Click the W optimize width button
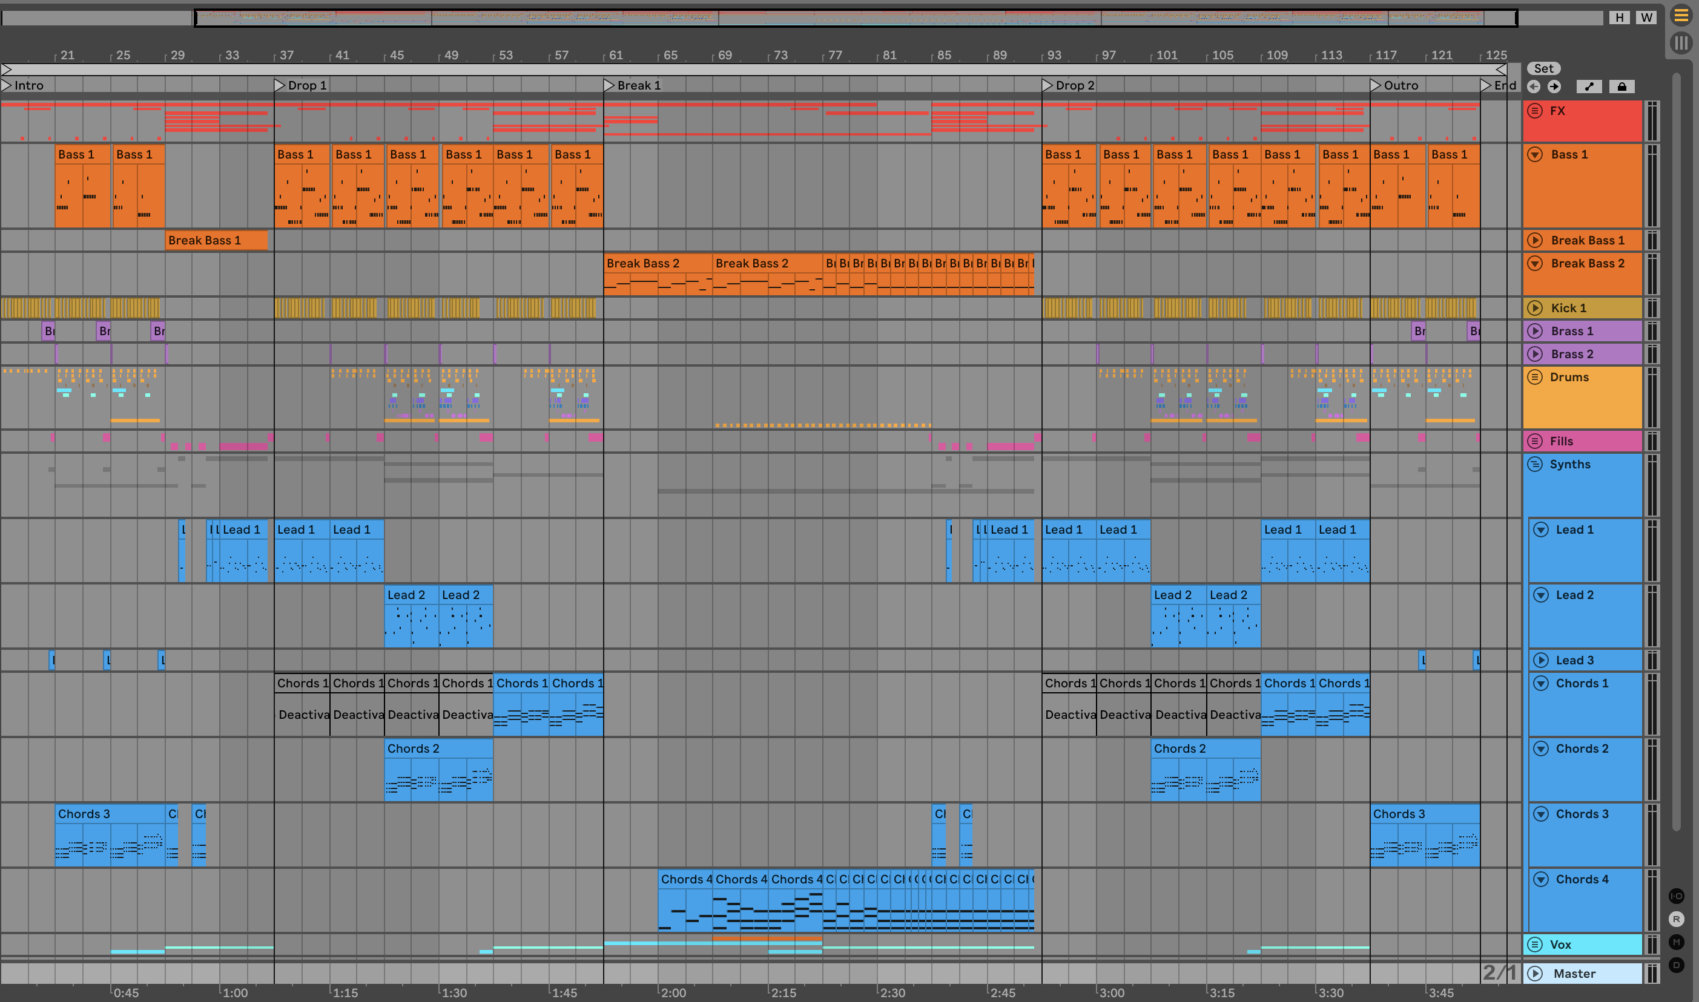Image resolution: width=1699 pixels, height=1002 pixels. click(1646, 18)
